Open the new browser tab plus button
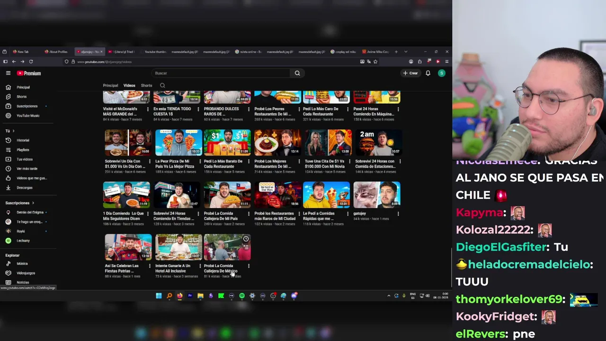The image size is (606, 341). pyautogui.click(x=397, y=52)
